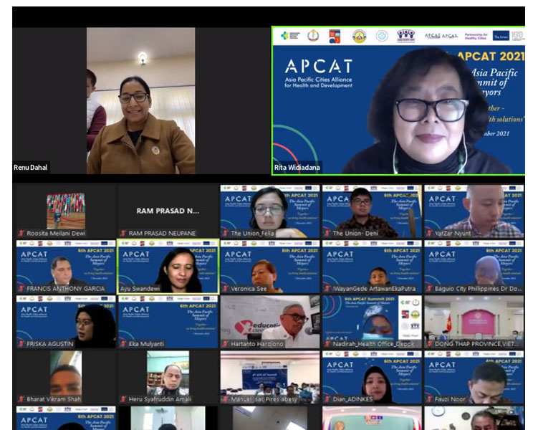Select Hartanto Hardjono's video tile
Viewport: 533px width, 430px height.
(x=270, y=322)
